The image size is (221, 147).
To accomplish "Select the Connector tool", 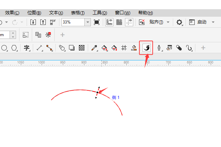I will pyautogui.click(x=49, y=48).
